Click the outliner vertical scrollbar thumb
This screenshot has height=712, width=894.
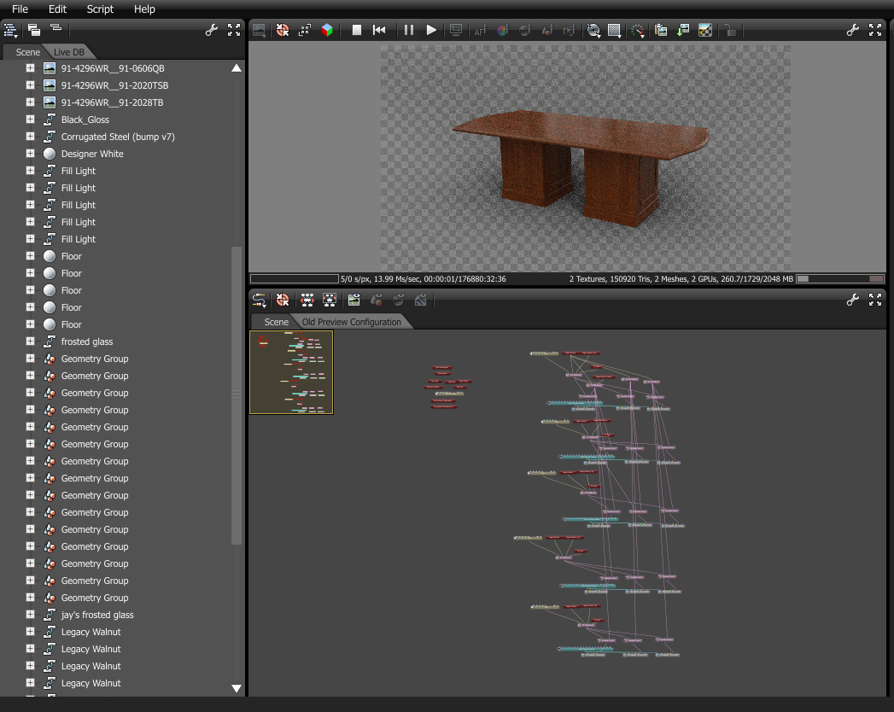pyautogui.click(x=237, y=395)
